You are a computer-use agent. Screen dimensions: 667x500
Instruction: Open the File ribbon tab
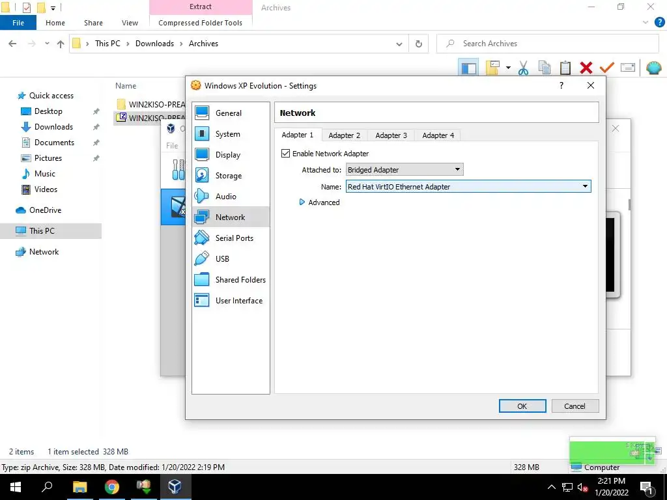(x=18, y=23)
